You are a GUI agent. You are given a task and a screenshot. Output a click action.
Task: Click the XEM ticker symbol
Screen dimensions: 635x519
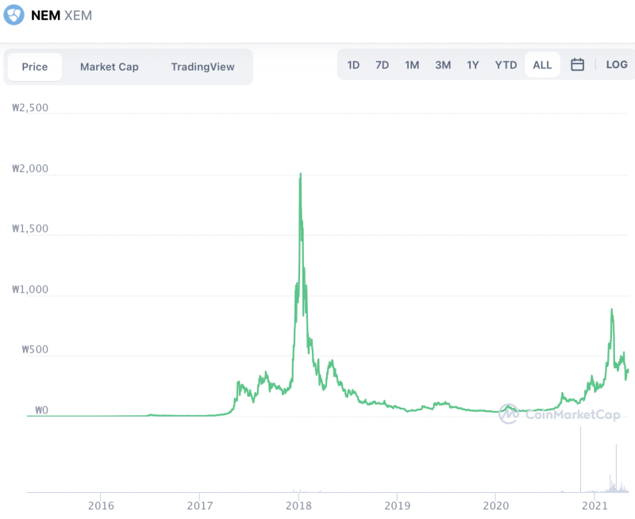point(78,15)
